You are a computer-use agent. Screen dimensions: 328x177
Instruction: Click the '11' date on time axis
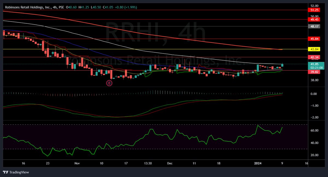pyautogui.click(x=194, y=163)
